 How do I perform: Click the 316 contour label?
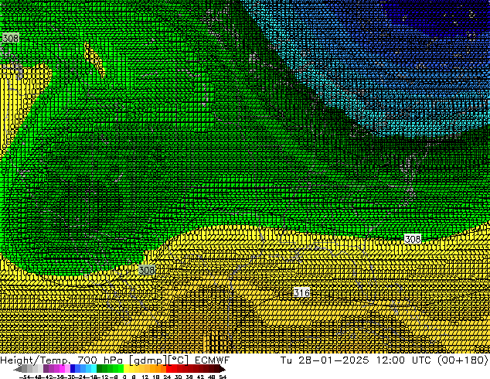302,292
